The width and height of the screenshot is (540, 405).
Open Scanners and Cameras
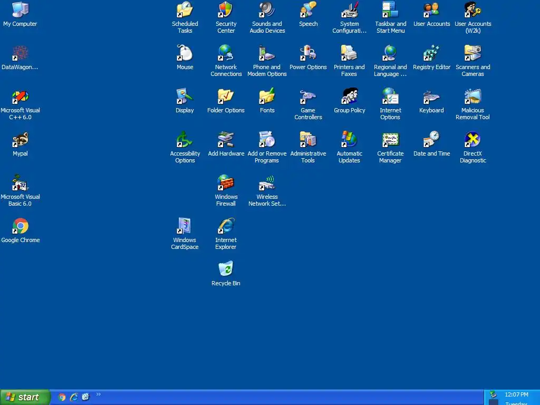click(473, 61)
